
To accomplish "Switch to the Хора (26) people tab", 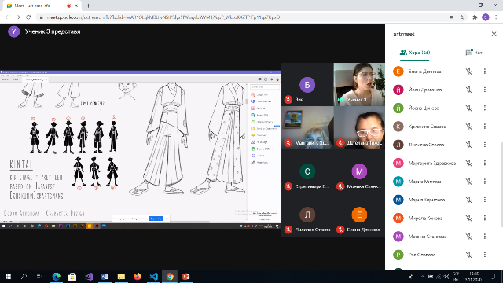I will pos(414,53).
